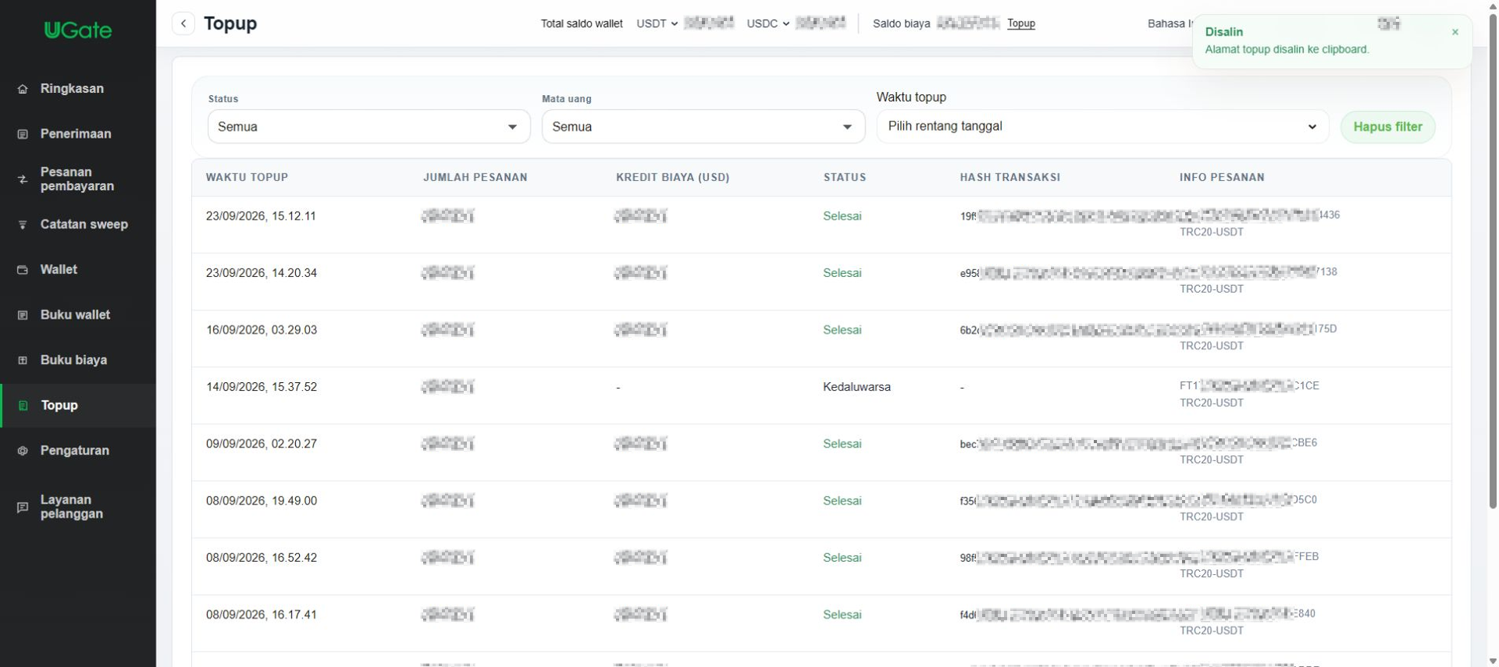Image resolution: width=1499 pixels, height=667 pixels.
Task: Click the HASH TRANSAKSI column header
Action: click(1009, 177)
